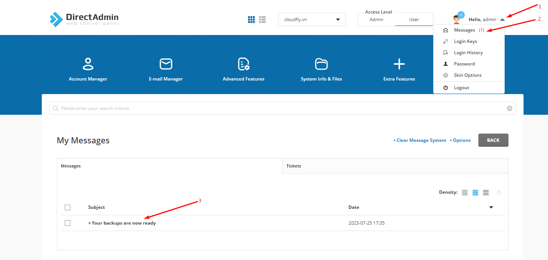
Task: Switch to grid icon layout view
Action: point(251,20)
